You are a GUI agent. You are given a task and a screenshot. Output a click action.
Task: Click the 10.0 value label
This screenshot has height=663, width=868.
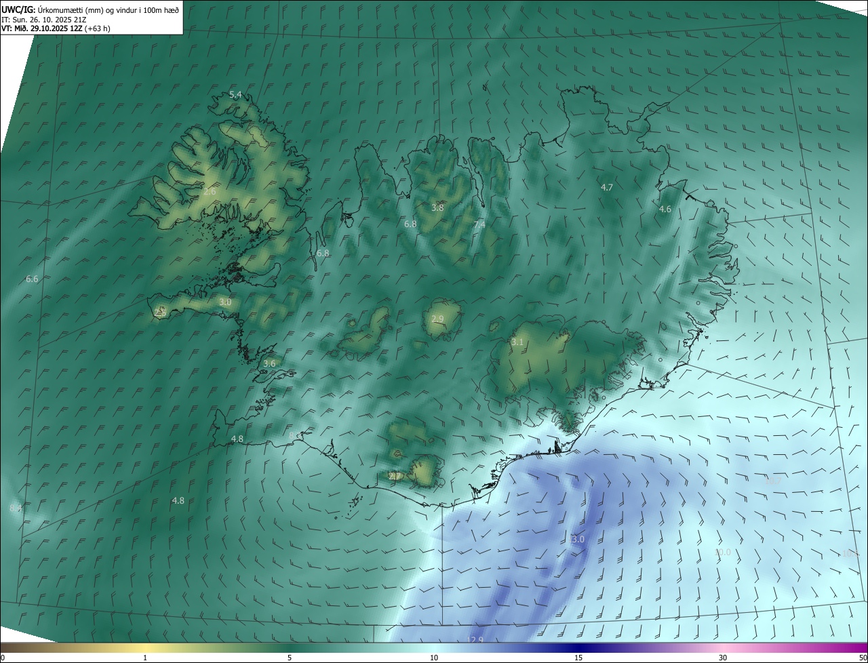[x=723, y=552]
